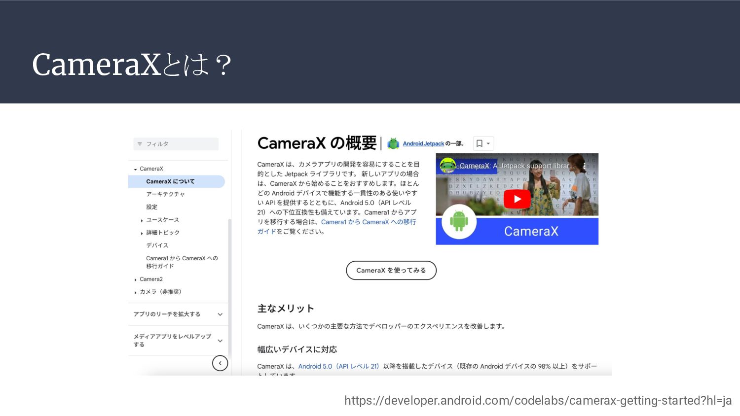Screen dimensions: 740x416
Task: Expand the メディアアプリをレベルアップする section chevron
Action: pos(220,341)
